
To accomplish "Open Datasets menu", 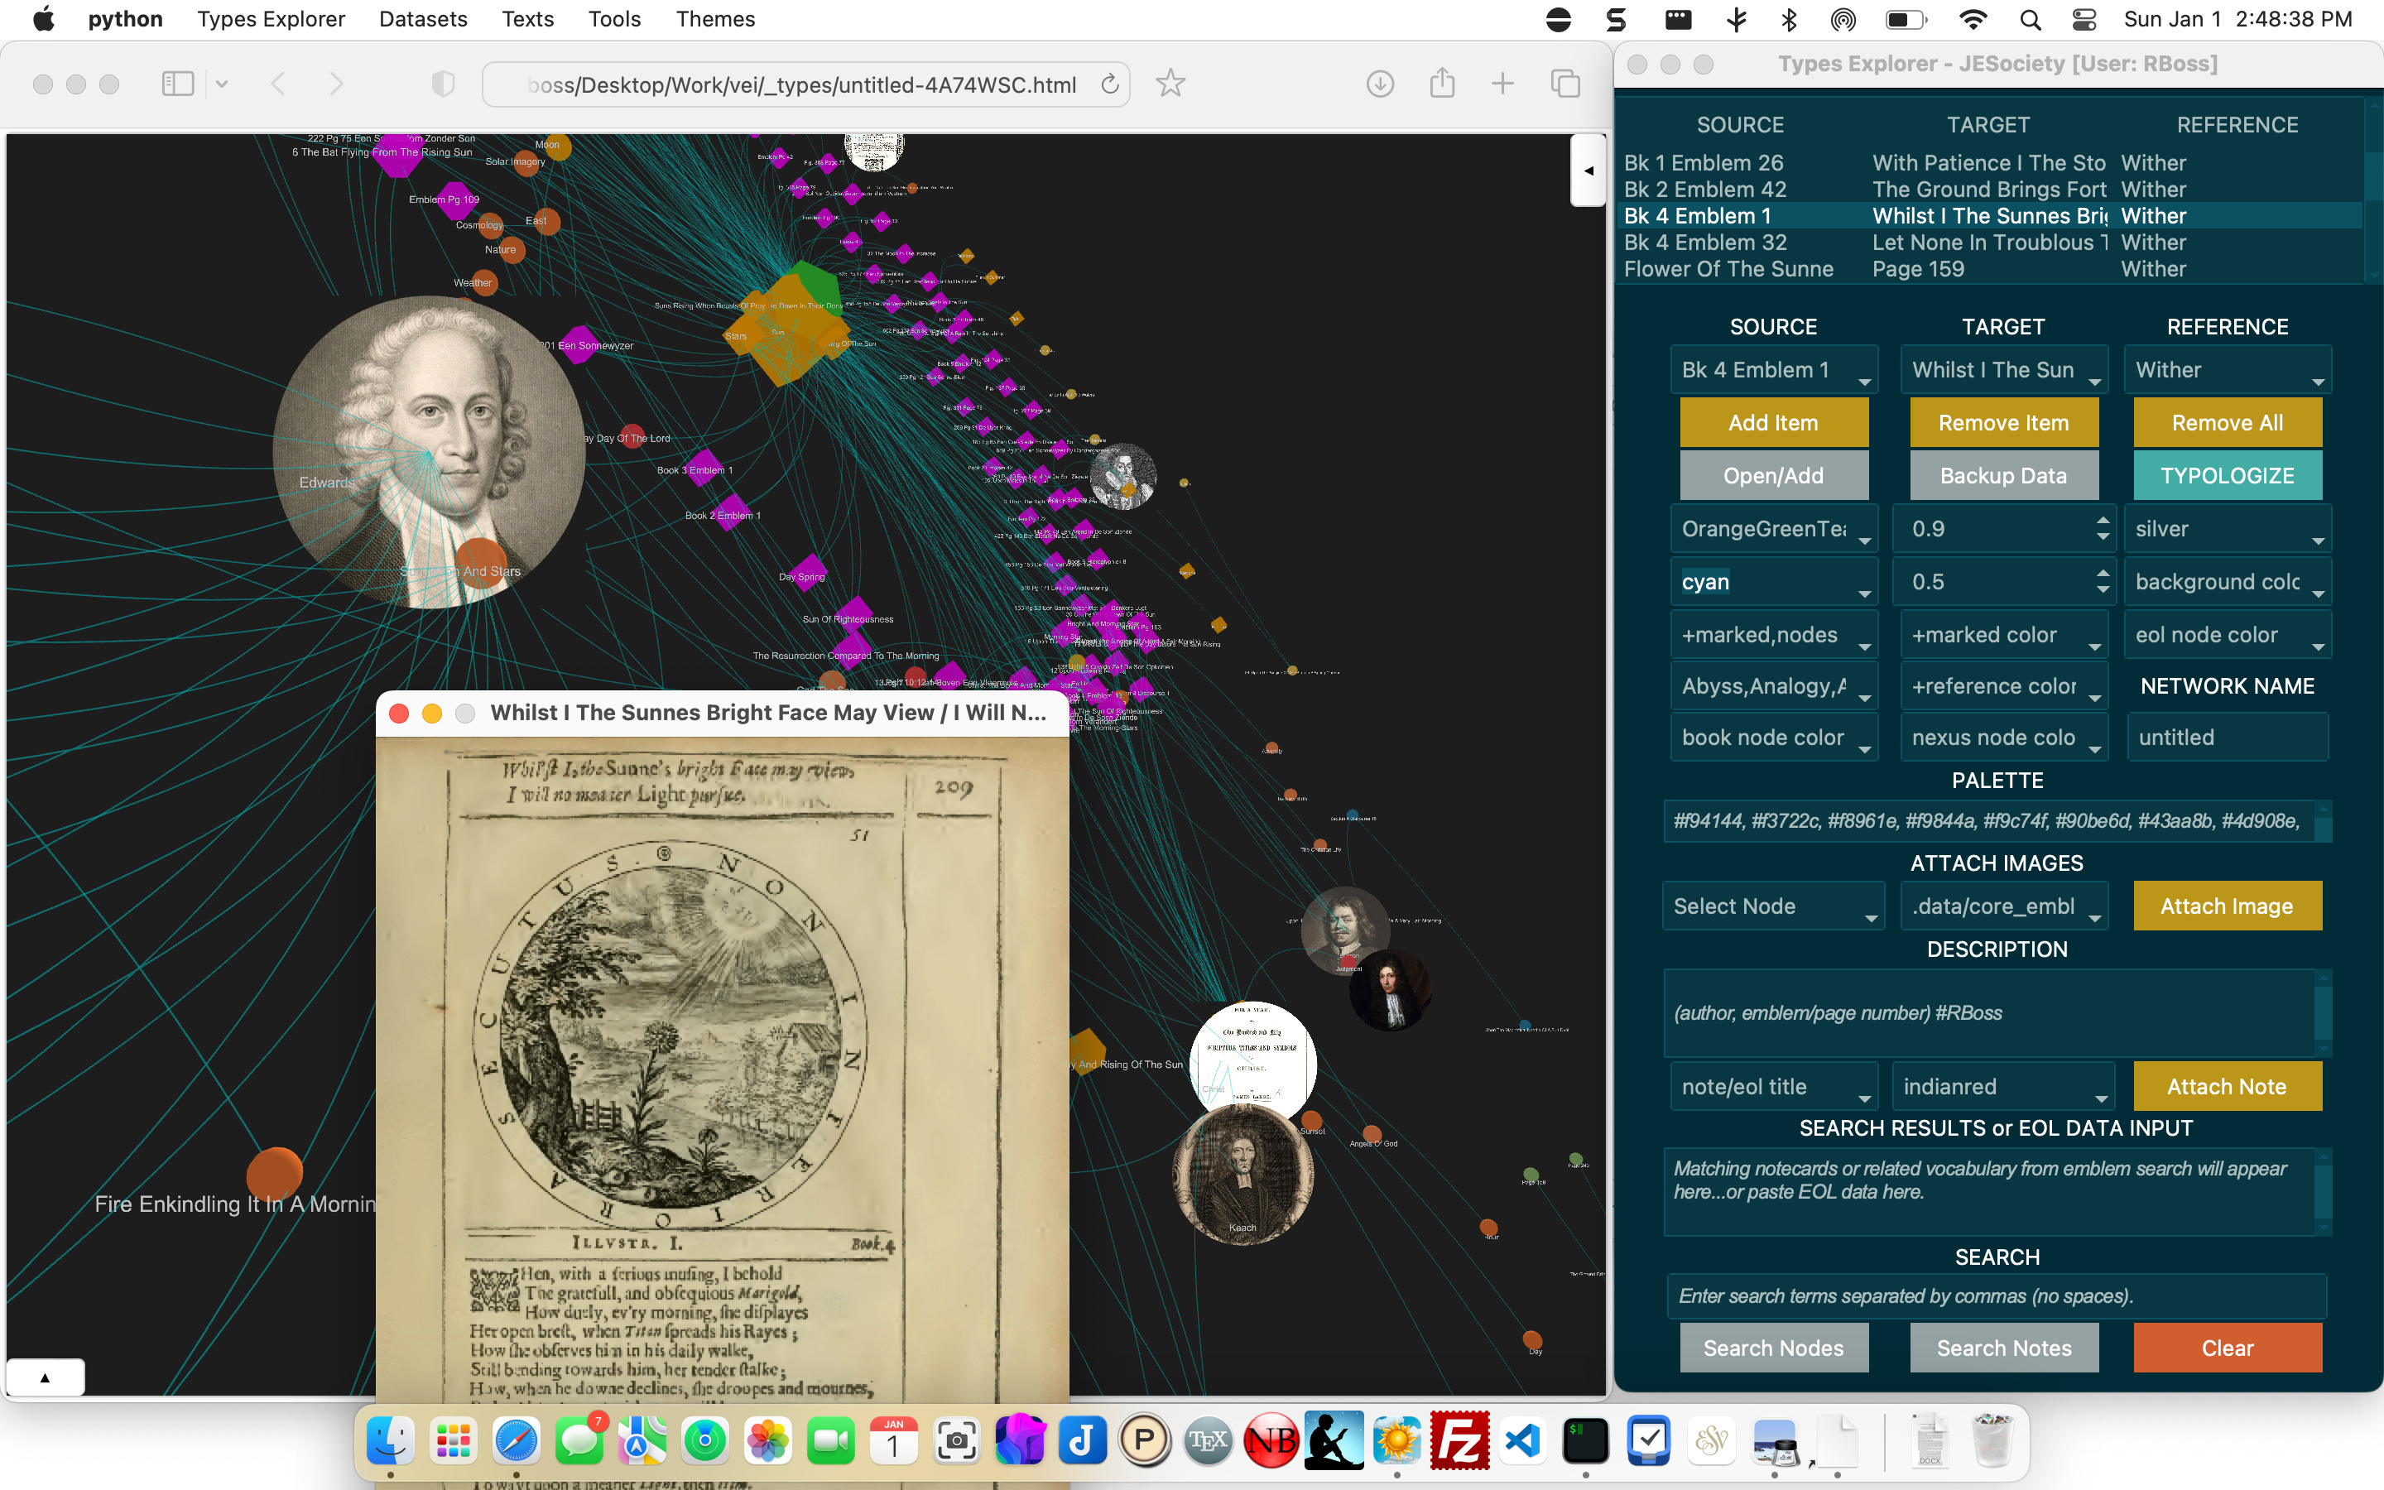I will point(424,20).
